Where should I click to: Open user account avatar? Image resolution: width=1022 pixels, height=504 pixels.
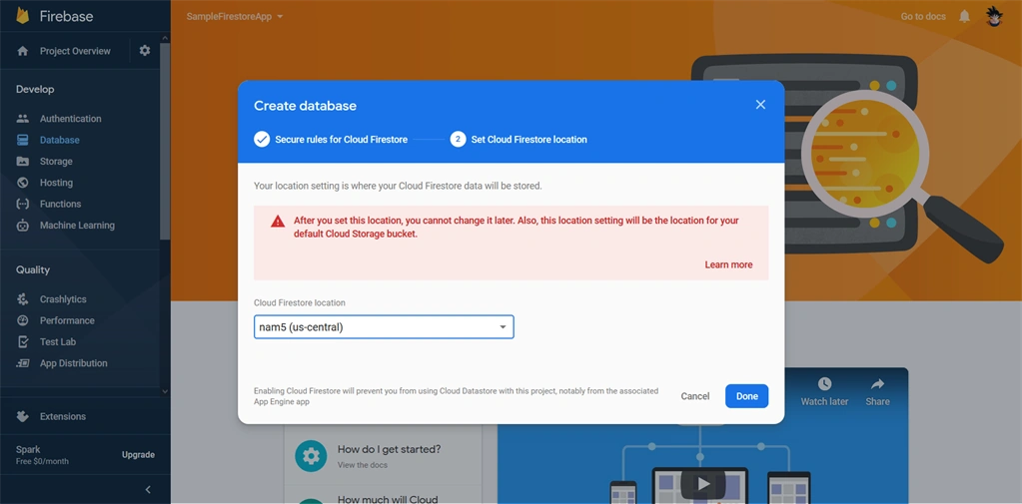coord(994,16)
